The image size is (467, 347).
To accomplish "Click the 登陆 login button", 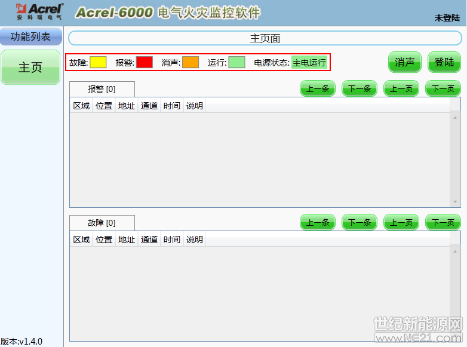I will pyautogui.click(x=444, y=62).
